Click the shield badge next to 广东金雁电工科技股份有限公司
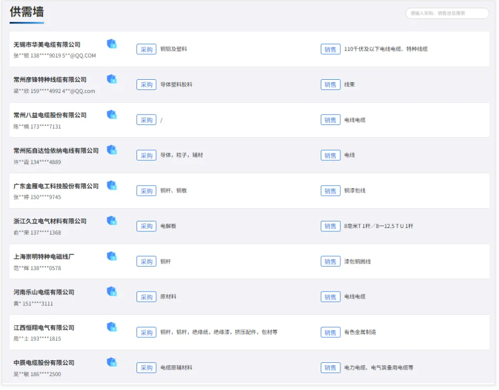 [112, 185]
